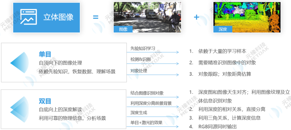Screen dimensions: 291x130
Task: Click the 立体图像 title text
Action: [58, 17]
